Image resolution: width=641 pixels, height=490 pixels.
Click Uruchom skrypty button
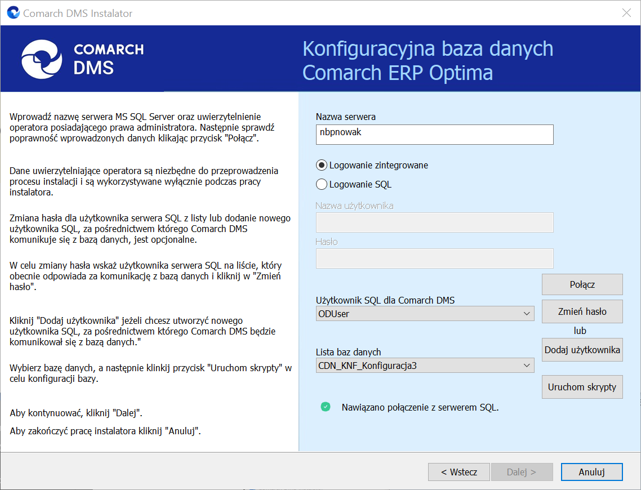582,387
